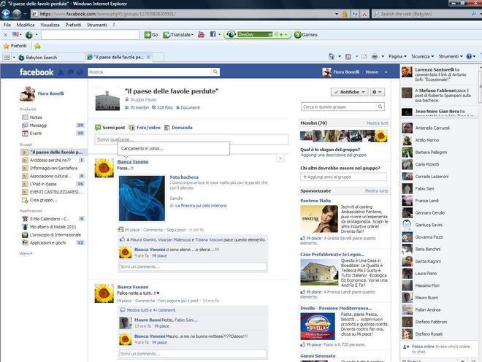Click Mostra tutti e 4 i commenti

151,310
